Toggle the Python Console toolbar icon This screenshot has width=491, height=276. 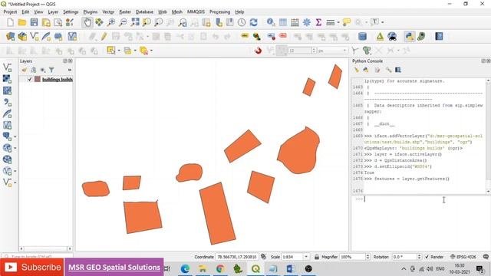pyautogui.click(x=409, y=36)
